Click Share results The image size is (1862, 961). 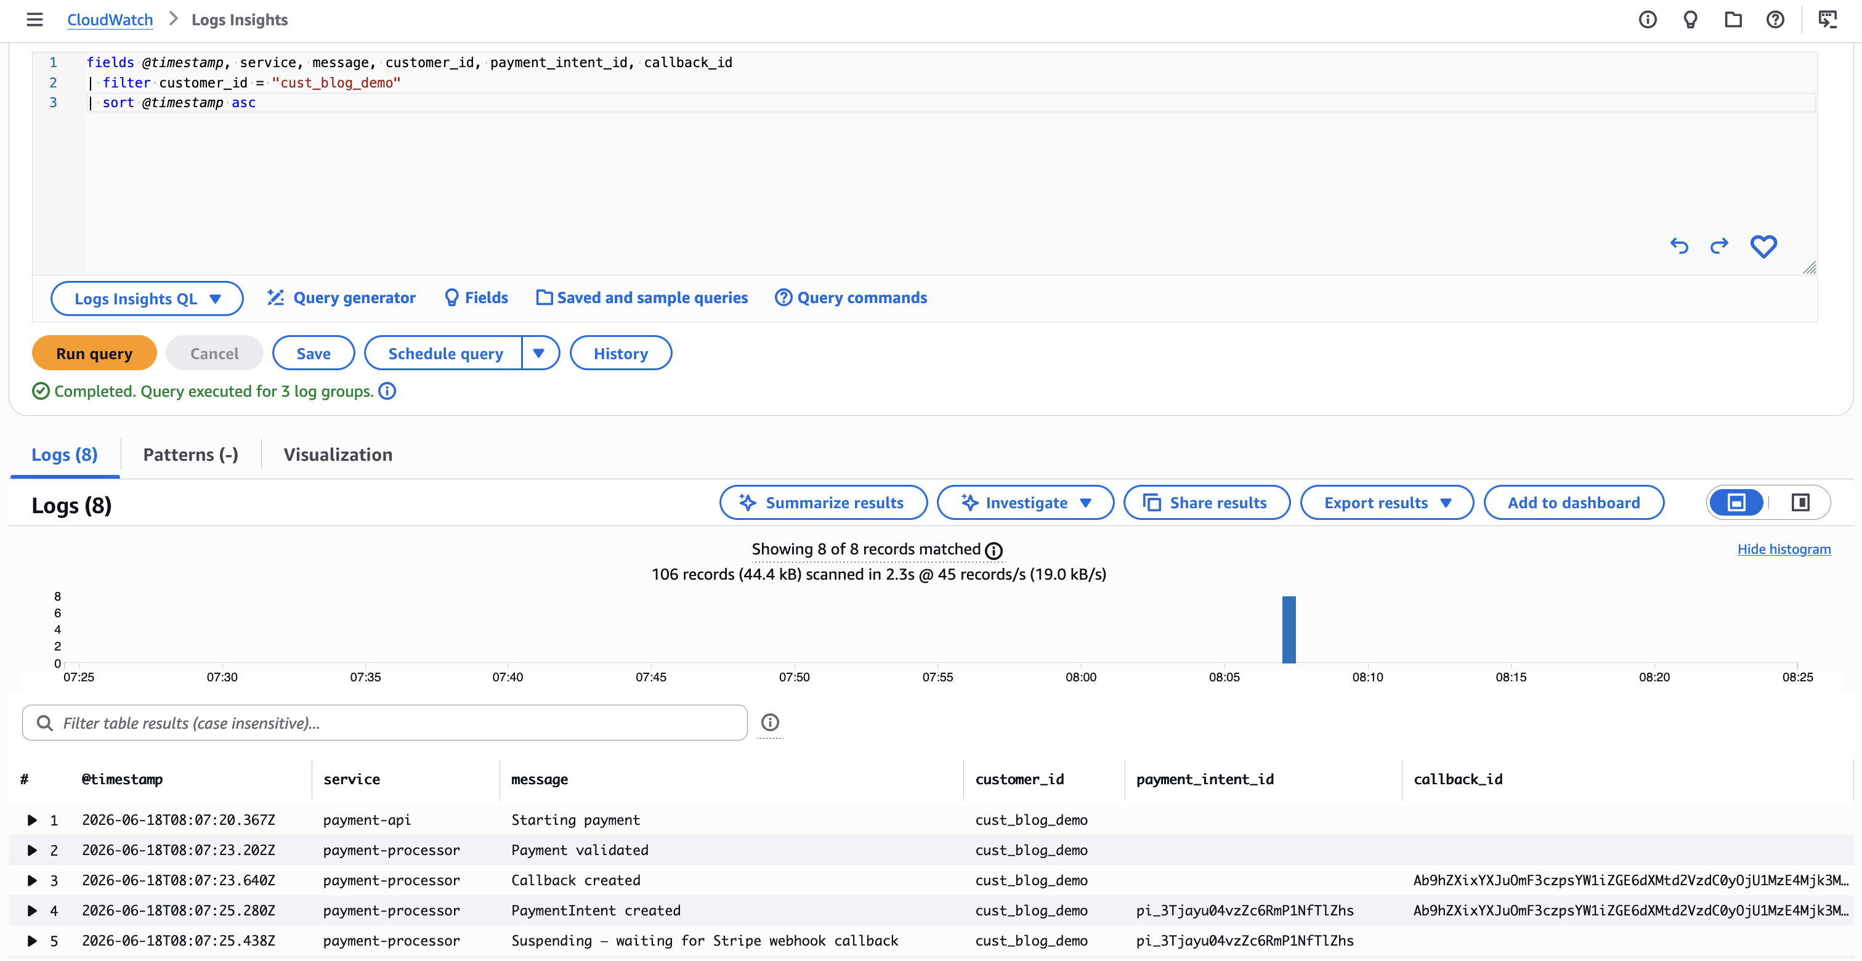(1207, 503)
